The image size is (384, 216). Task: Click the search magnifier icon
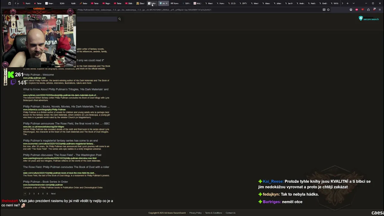coord(119,19)
